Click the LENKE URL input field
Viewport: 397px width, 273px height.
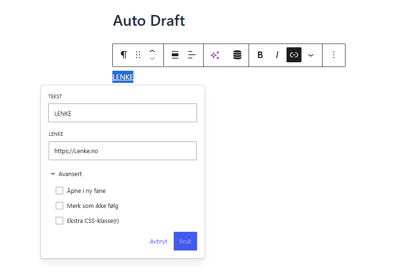(x=123, y=151)
